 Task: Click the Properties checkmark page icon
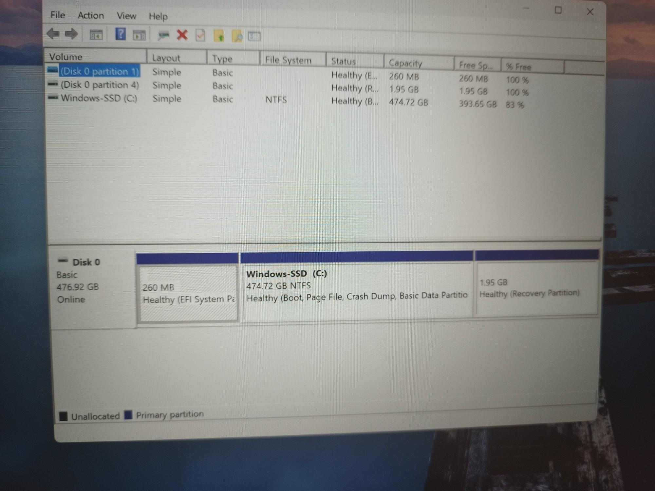[x=200, y=35]
